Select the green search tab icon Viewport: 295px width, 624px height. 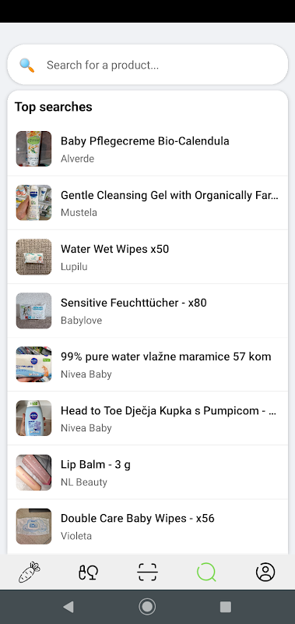(206, 573)
